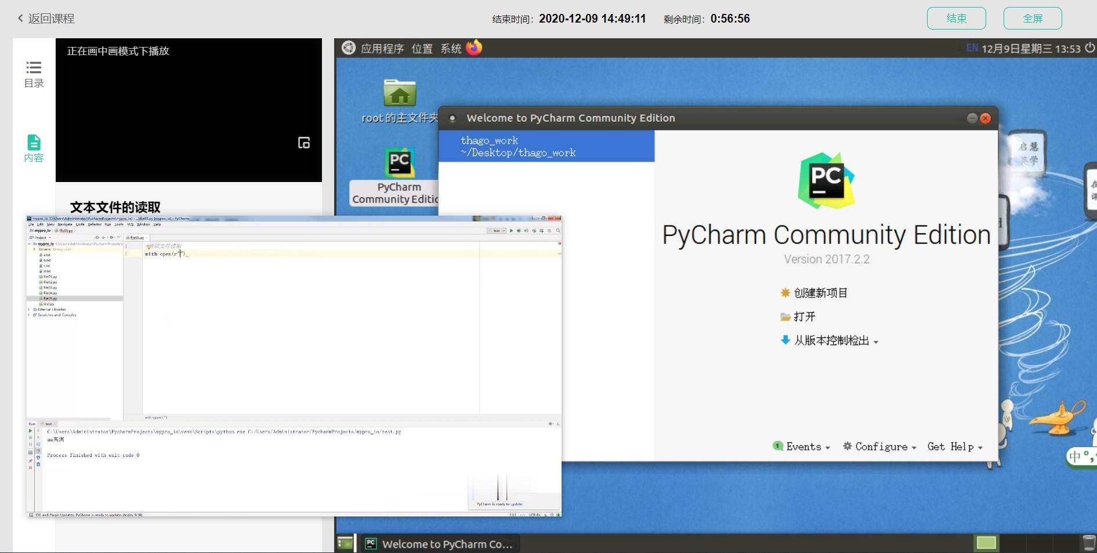Expand Scratches and Consoles node

click(29, 315)
